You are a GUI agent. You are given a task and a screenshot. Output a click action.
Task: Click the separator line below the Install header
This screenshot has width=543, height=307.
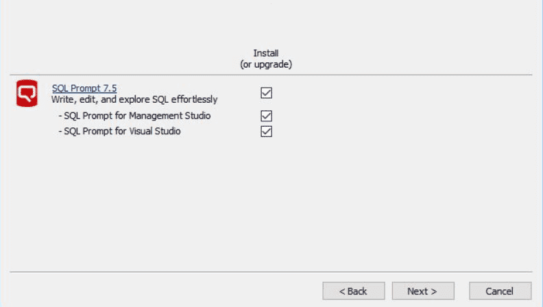(x=271, y=75)
